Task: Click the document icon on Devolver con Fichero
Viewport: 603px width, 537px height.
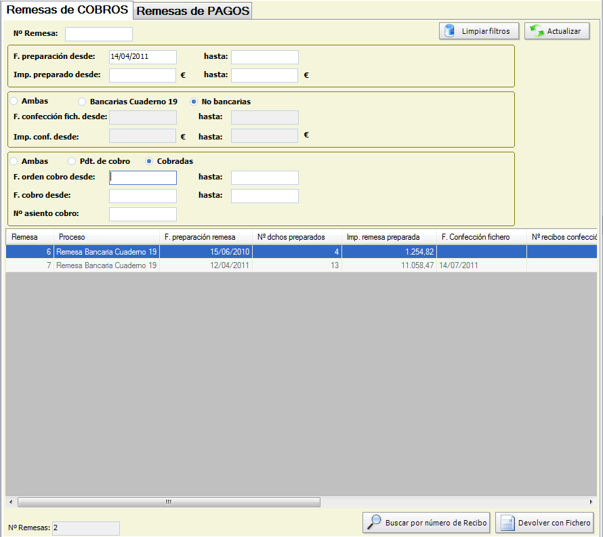Action: (507, 523)
